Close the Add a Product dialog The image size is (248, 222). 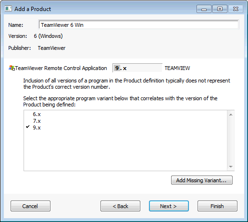coord(236,9)
